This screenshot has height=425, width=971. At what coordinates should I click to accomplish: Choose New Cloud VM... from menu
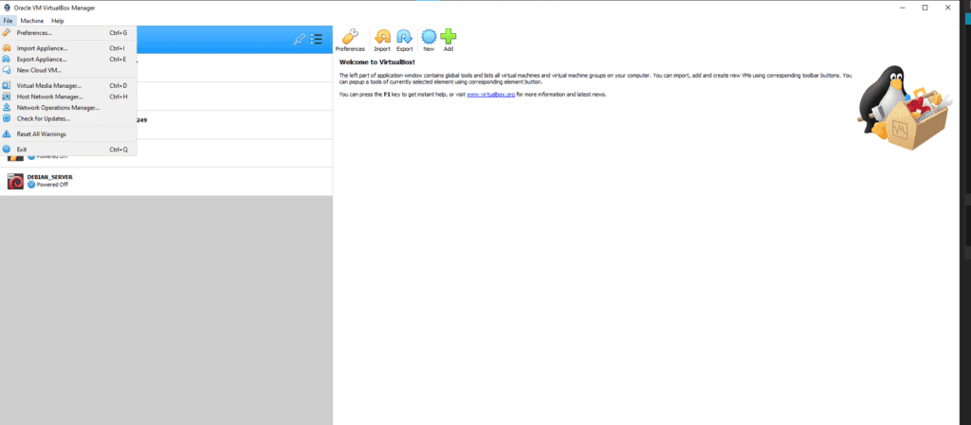39,69
